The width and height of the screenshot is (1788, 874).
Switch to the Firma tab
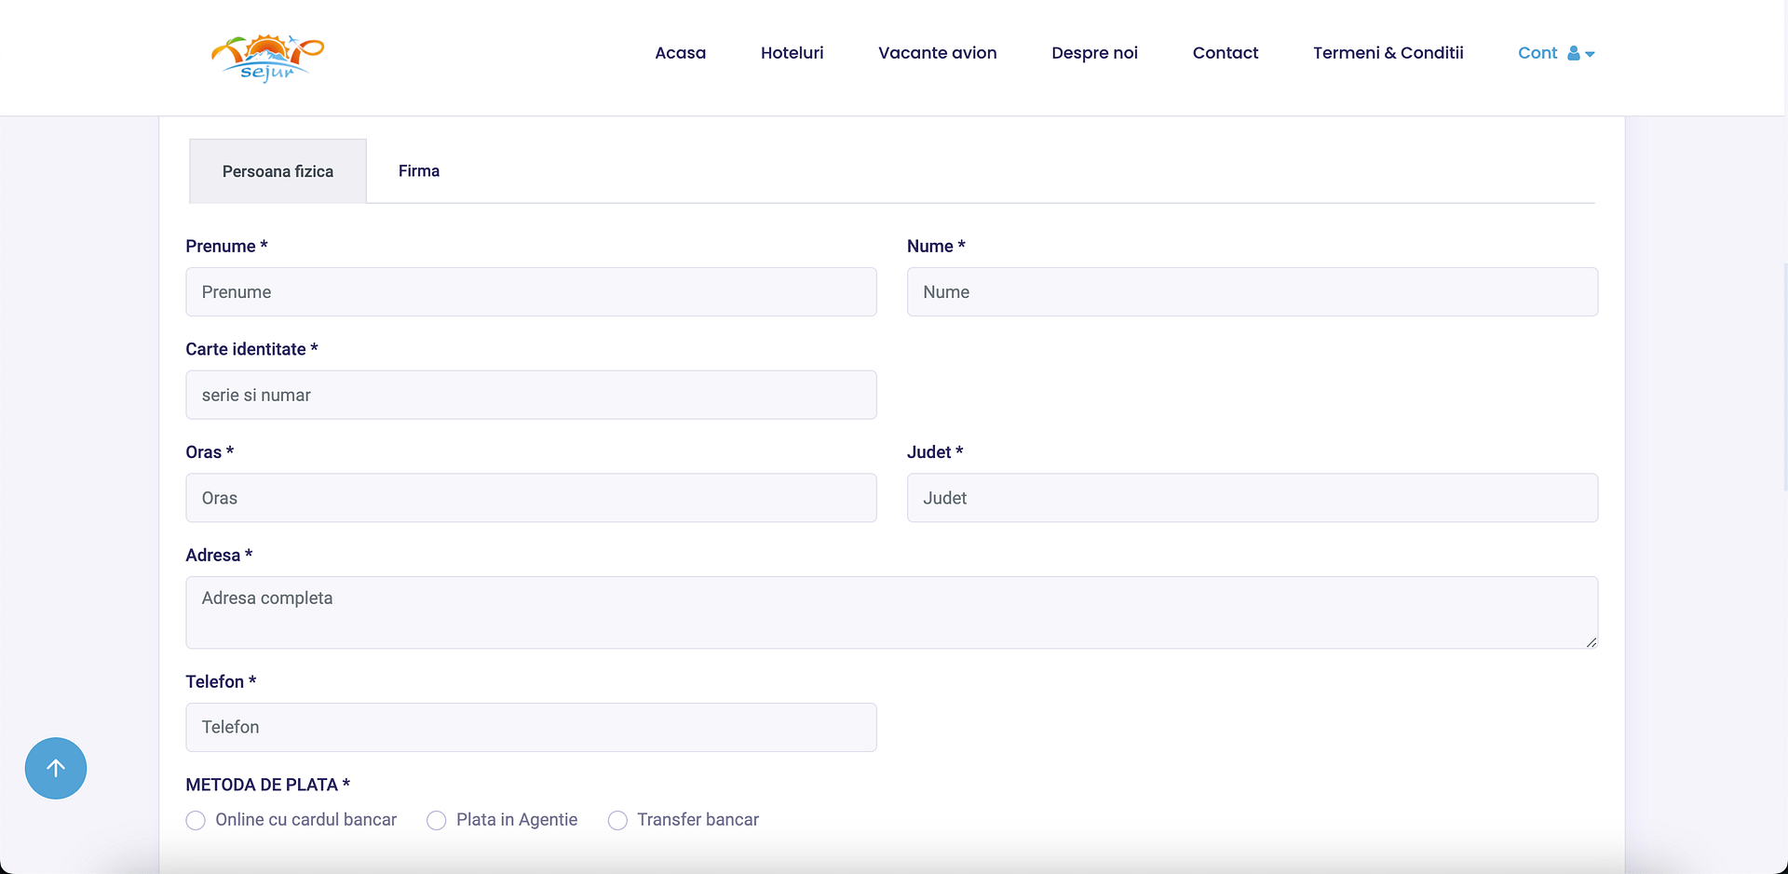click(419, 170)
